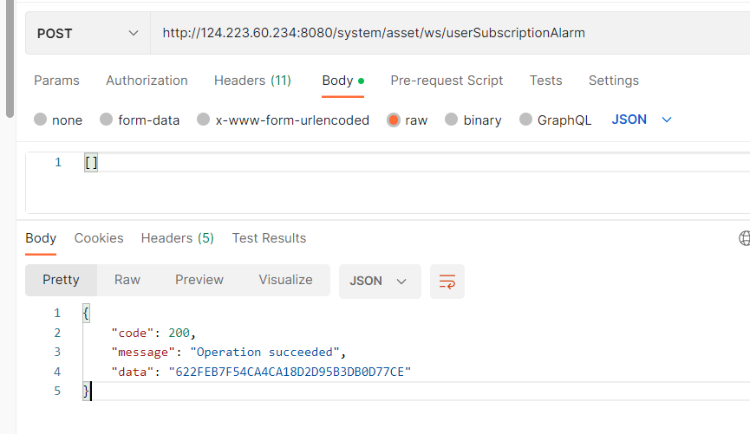Expand the raw body JSON format dropdown

[642, 120]
